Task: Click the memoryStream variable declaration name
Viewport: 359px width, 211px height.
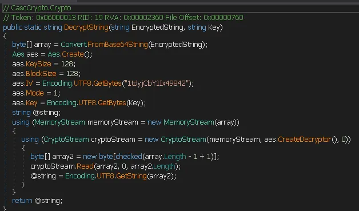Action: click(113, 122)
